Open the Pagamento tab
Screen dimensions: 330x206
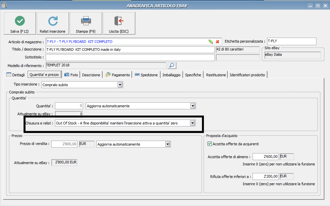118,75
